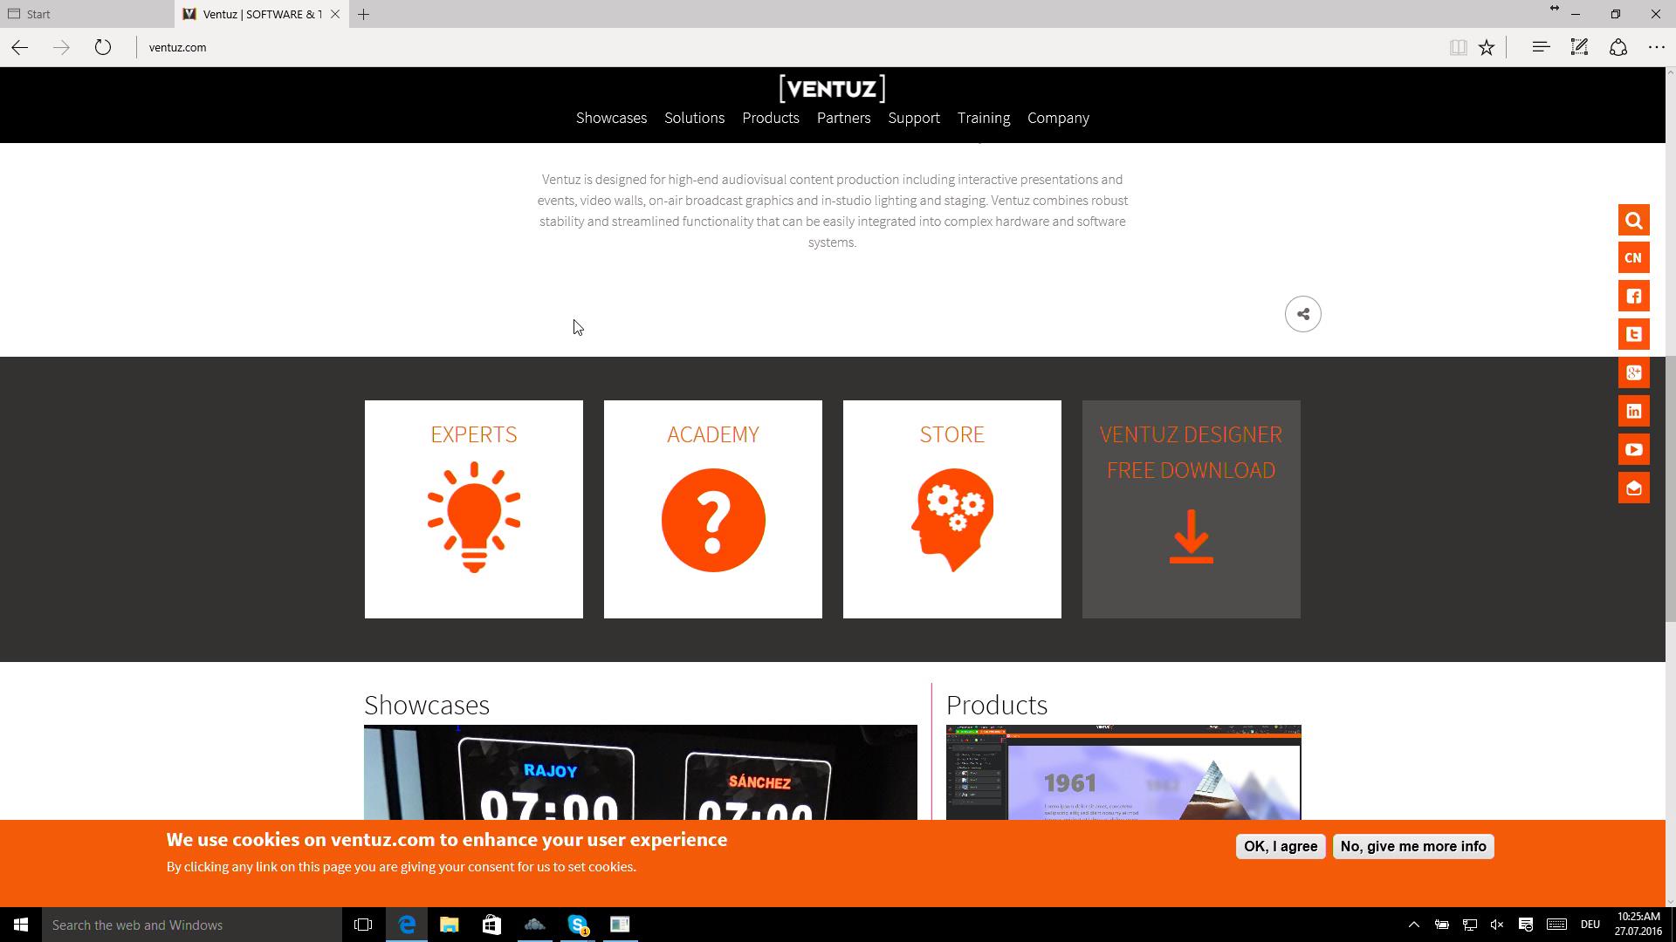The width and height of the screenshot is (1676, 942).
Task: Open the Twitter sidebar icon
Action: tap(1633, 335)
